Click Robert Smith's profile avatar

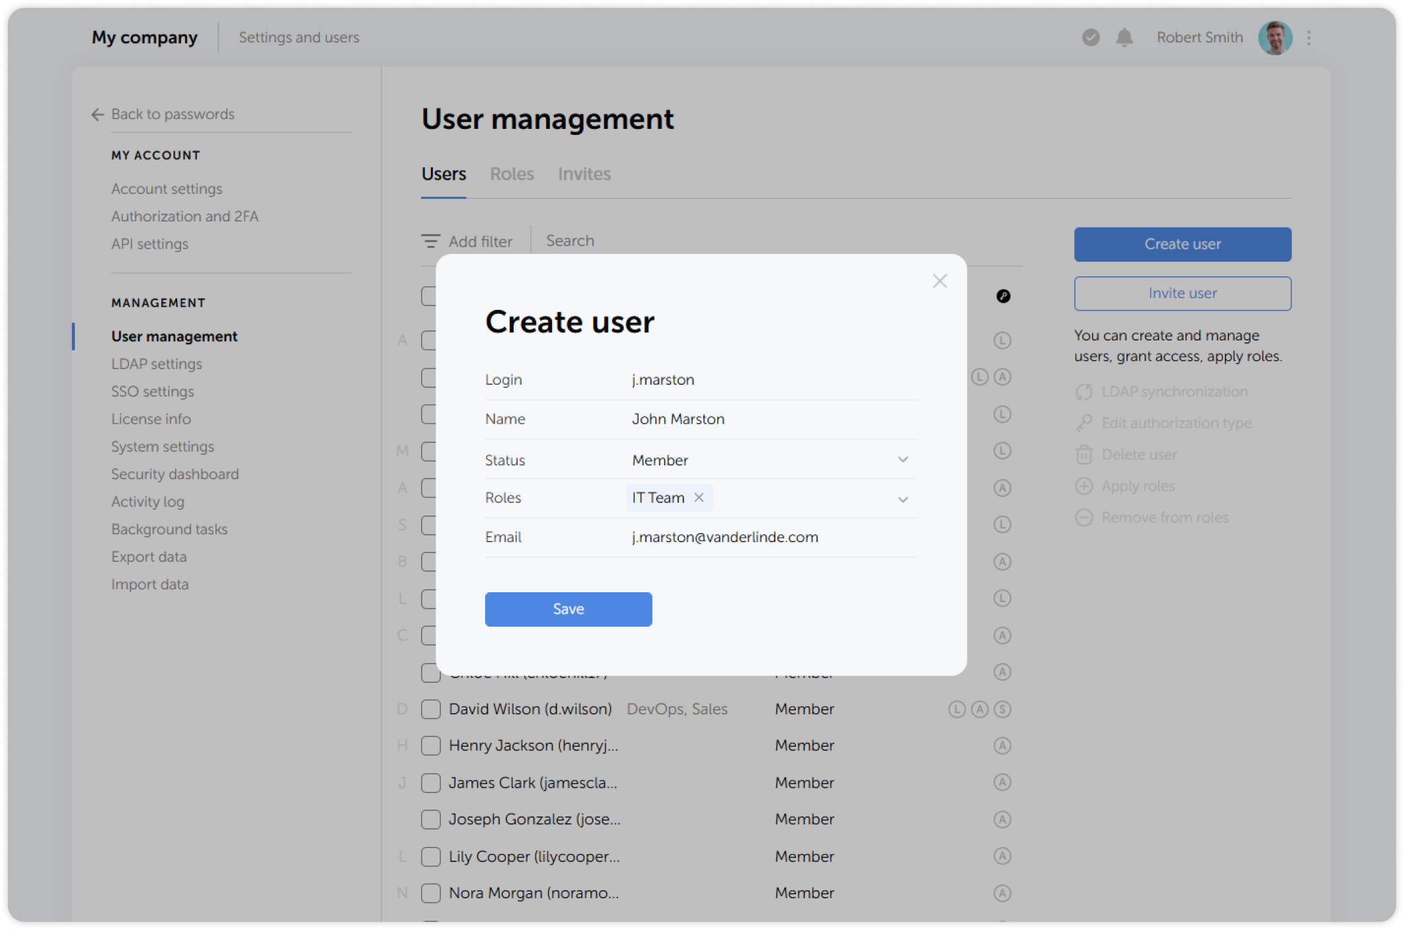pyautogui.click(x=1275, y=38)
